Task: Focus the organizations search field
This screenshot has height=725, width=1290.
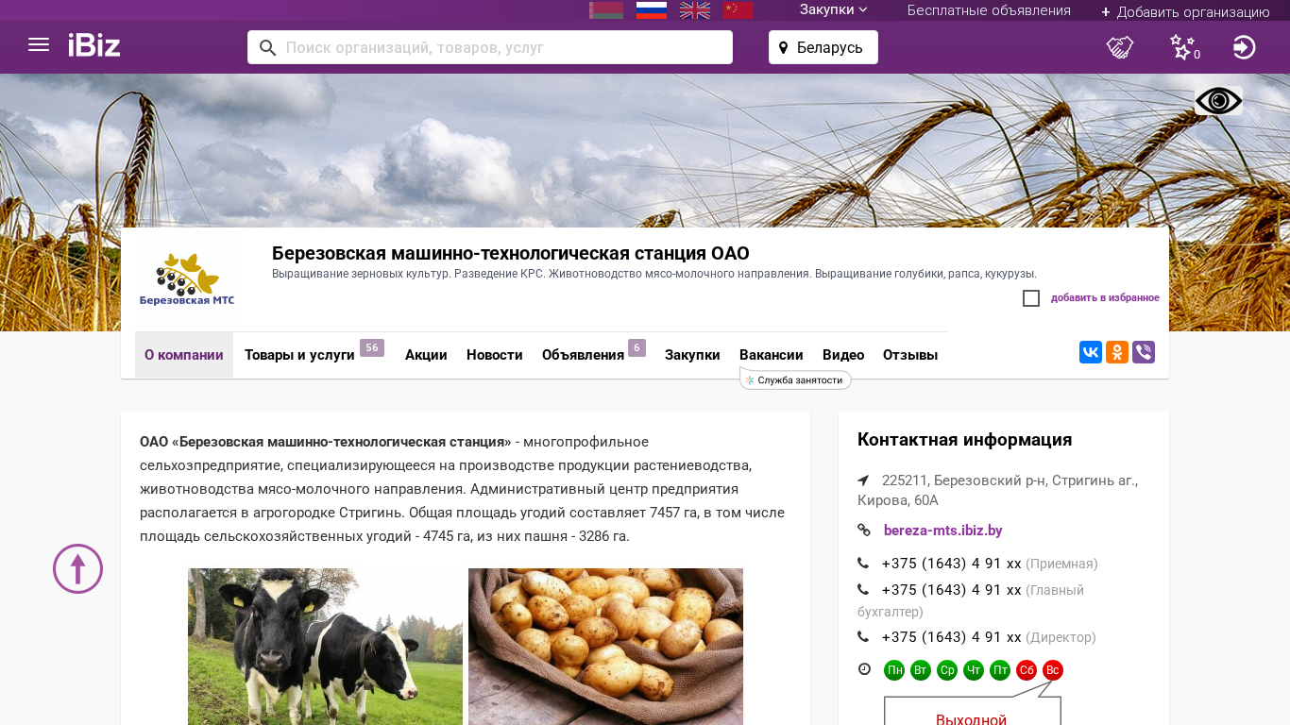Action: [490, 47]
